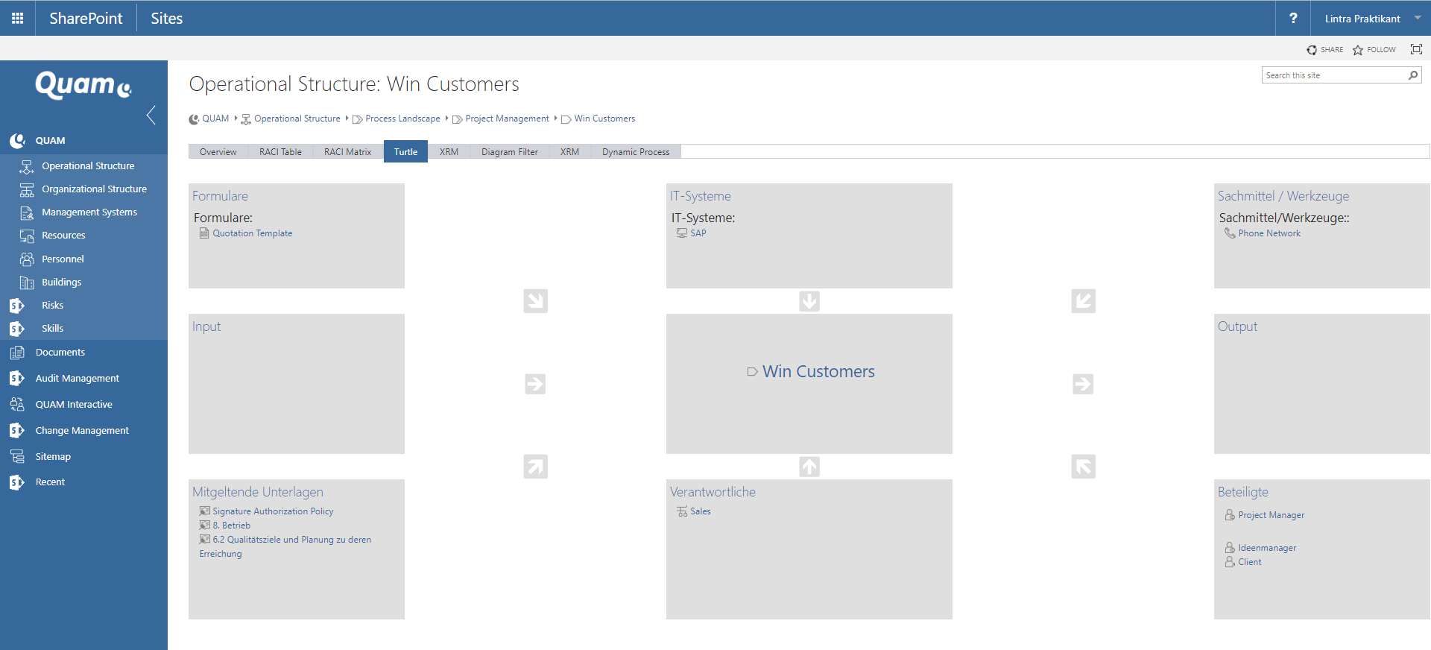
Task: Click the down-left arrow below Sachmittel
Action: [1083, 301]
